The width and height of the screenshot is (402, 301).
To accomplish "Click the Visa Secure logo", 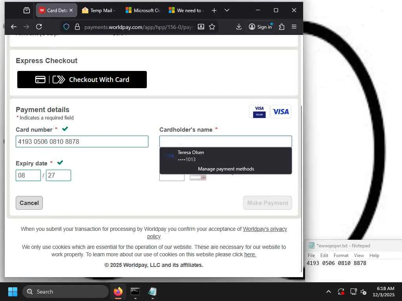I will click(259, 112).
